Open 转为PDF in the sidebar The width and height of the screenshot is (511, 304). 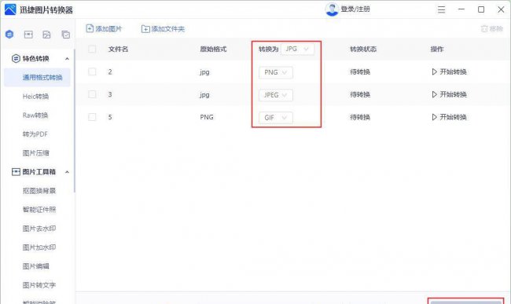pyautogui.click(x=35, y=134)
